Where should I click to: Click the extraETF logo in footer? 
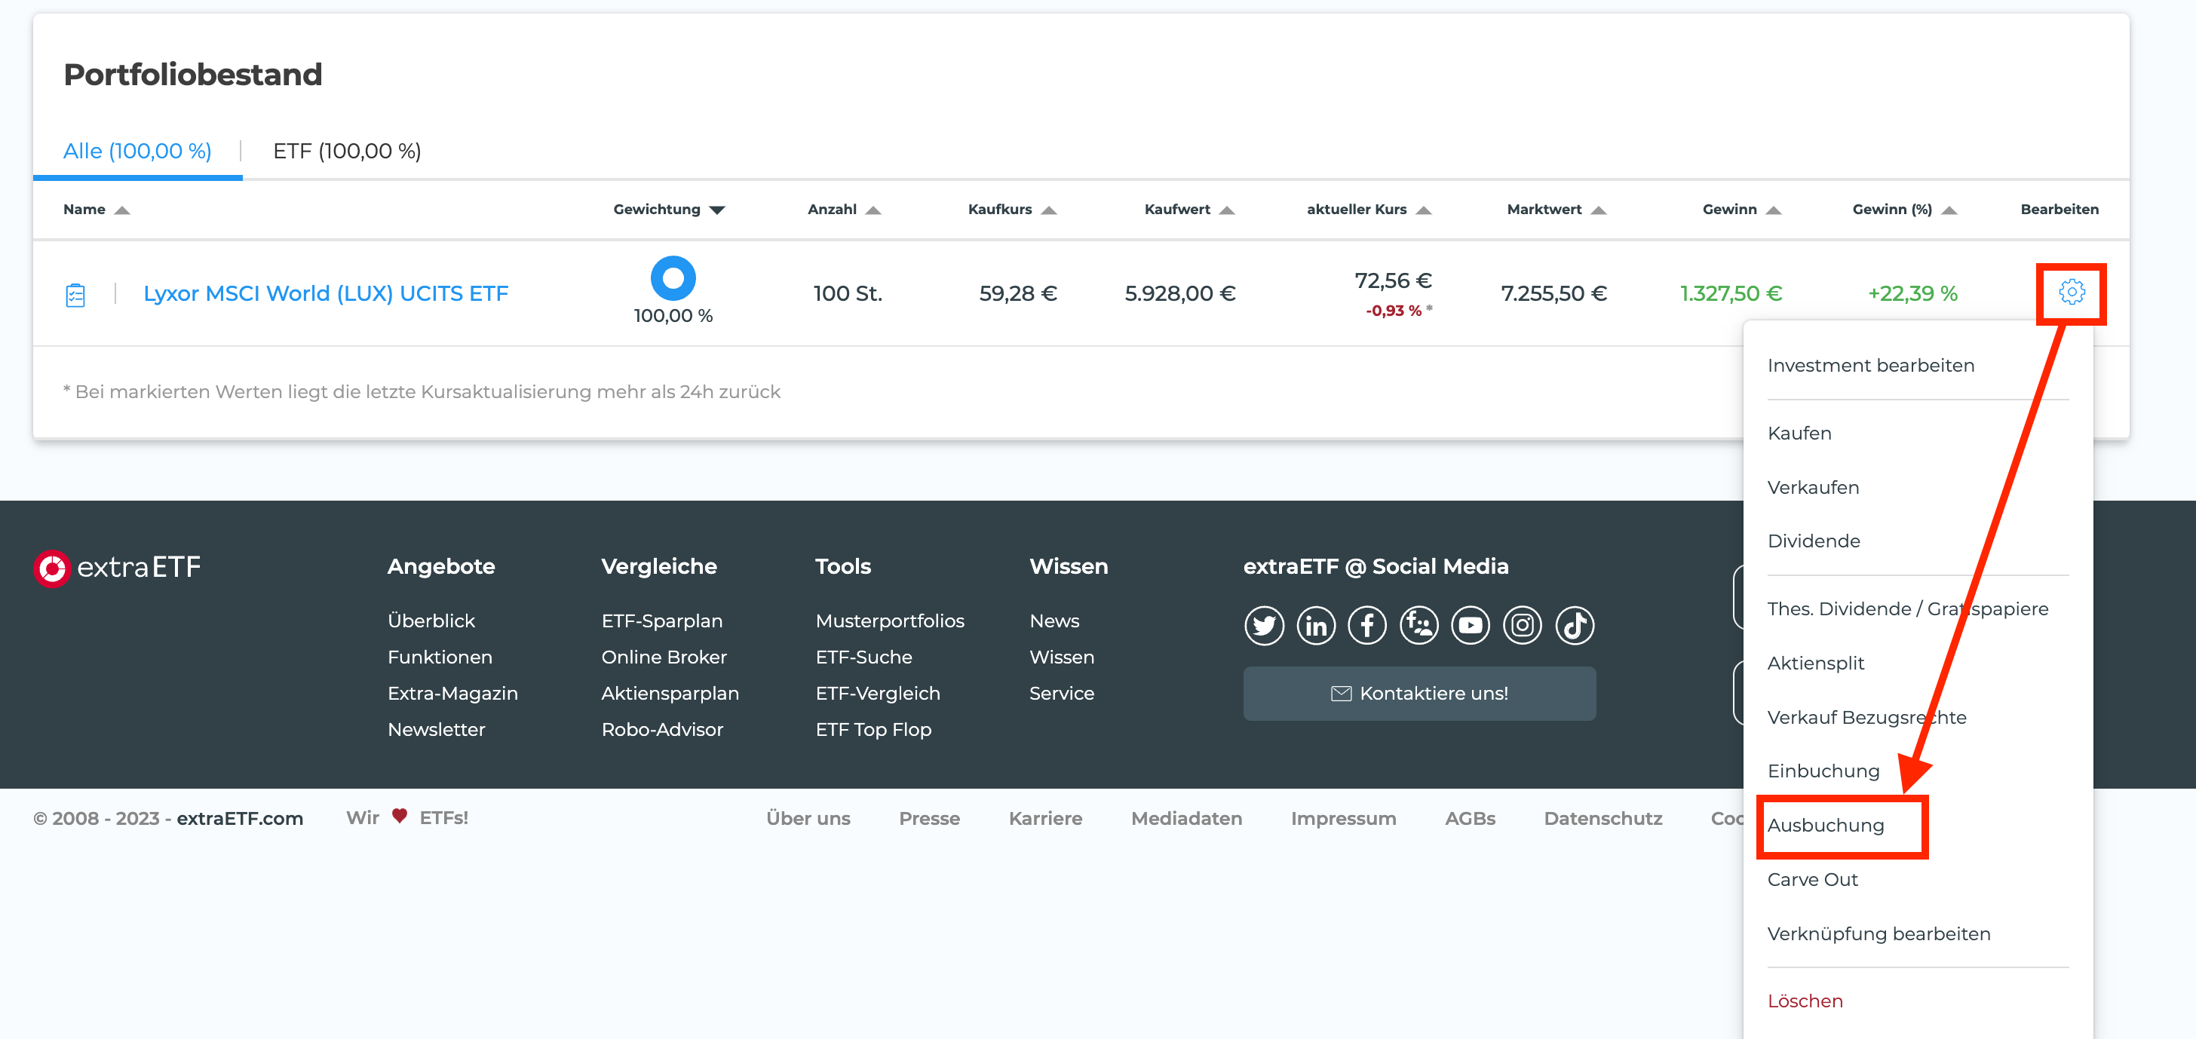117,568
